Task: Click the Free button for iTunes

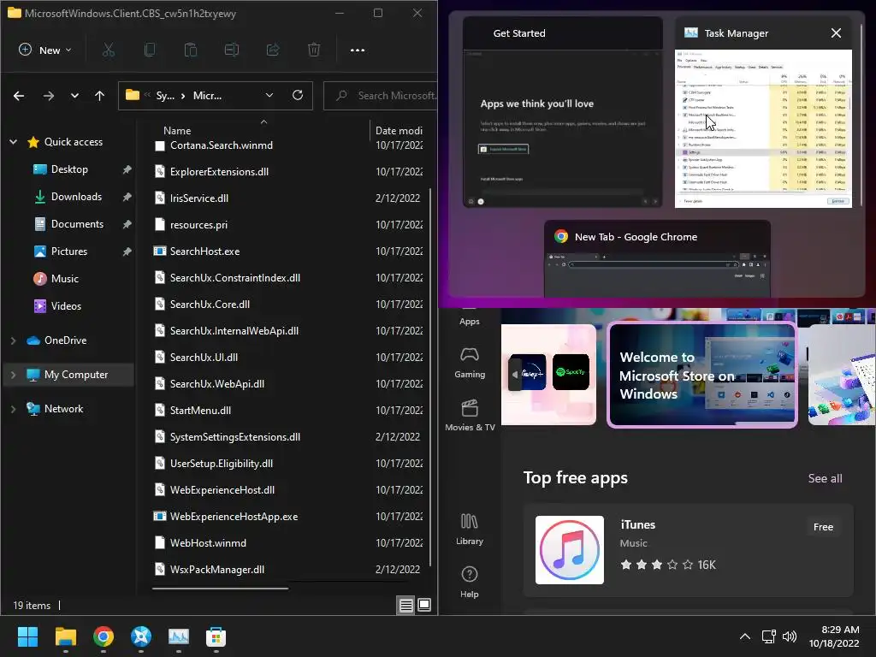Action: coord(823,527)
